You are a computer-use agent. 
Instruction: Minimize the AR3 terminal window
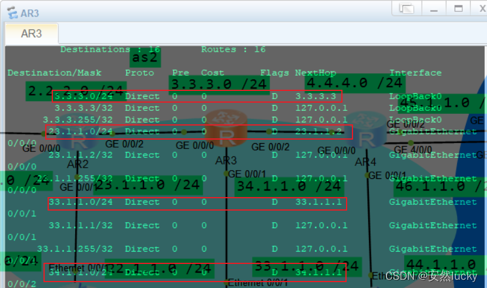click(x=434, y=8)
